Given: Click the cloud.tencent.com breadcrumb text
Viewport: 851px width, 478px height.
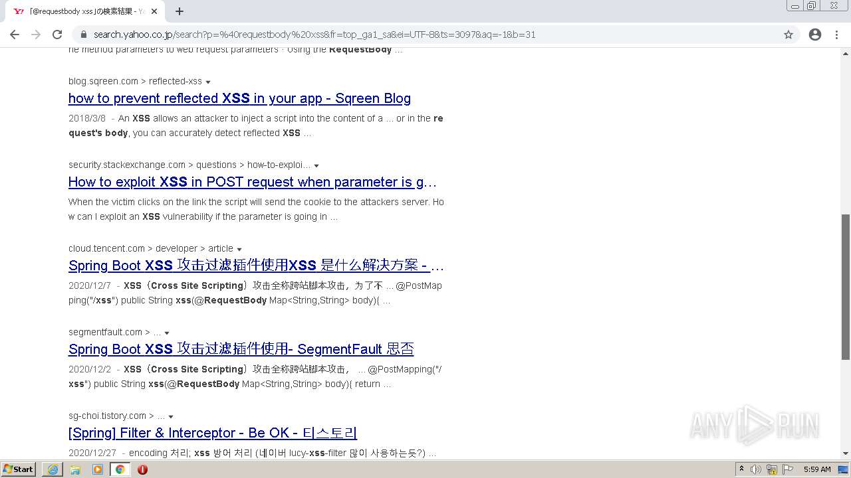Looking at the screenshot, I should click(151, 248).
